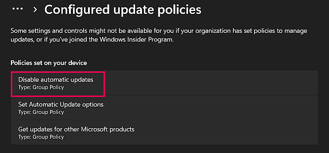329x153 pixels.
Task: Click "Type: Group Policy" under Get updates for other products
Action: (x=41, y=137)
